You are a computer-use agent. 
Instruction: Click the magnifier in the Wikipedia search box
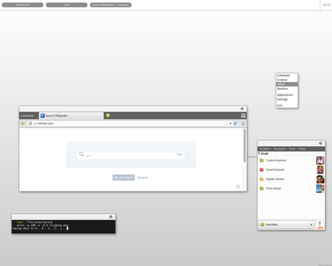click(82, 154)
